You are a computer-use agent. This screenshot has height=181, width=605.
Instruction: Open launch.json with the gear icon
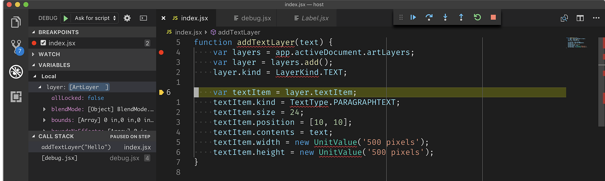127,18
